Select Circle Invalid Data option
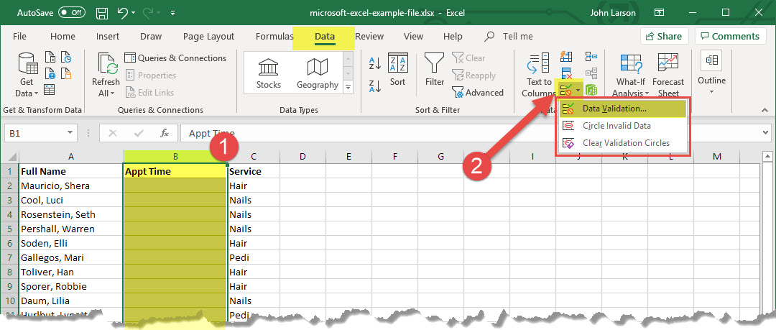The height and width of the screenshot is (330, 776). (x=616, y=126)
